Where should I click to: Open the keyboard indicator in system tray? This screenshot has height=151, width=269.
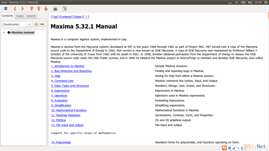click(230, 2)
